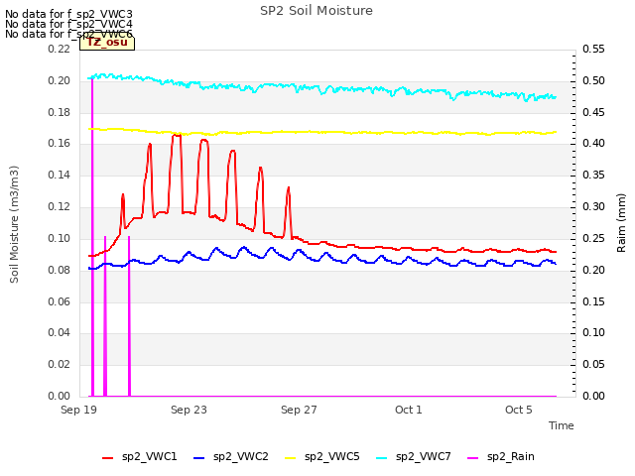Click the 'No data for f_sp2_VWC3' message
Screen dimensions: 635x476
(68, 14)
